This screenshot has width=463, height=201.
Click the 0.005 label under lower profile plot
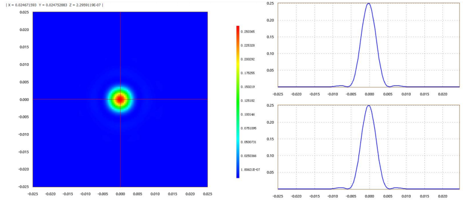(388, 196)
